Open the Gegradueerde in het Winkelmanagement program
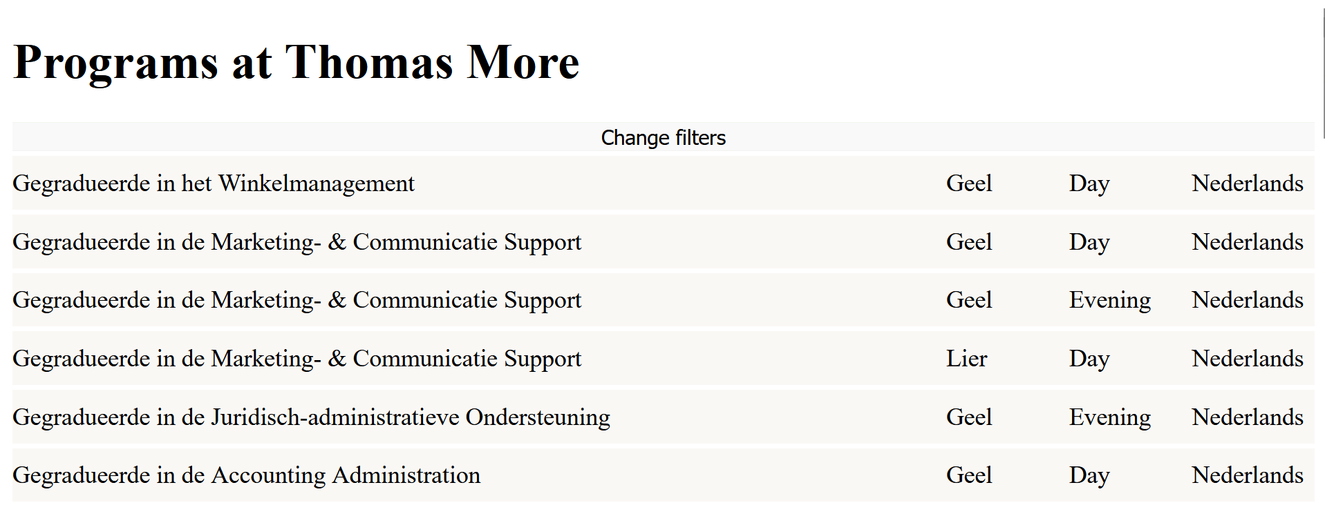The image size is (1325, 505). tap(214, 184)
